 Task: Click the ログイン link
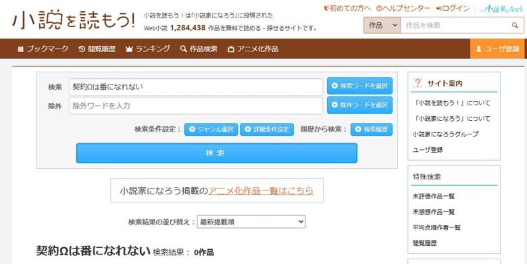click(x=453, y=8)
